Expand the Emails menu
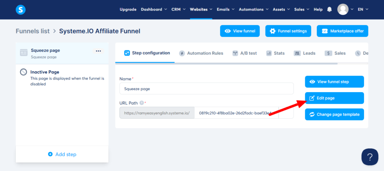This screenshot has width=384, height=171. (225, 9)
